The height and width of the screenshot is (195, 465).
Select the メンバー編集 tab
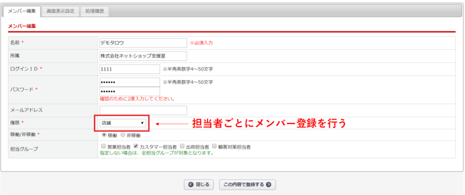(22, 11)
